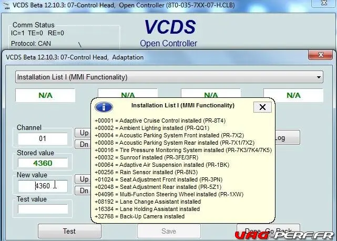Click the popup title Installation List I

point(183,105)
